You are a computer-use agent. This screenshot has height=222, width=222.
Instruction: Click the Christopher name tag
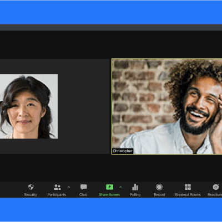click(x=123, y=151)
